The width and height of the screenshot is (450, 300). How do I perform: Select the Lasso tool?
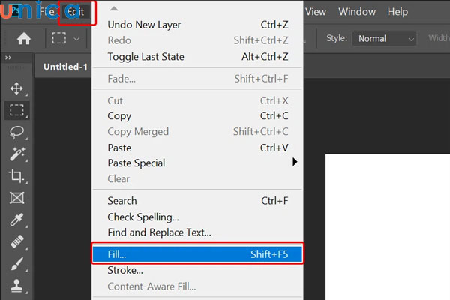[x=16, y=132]
